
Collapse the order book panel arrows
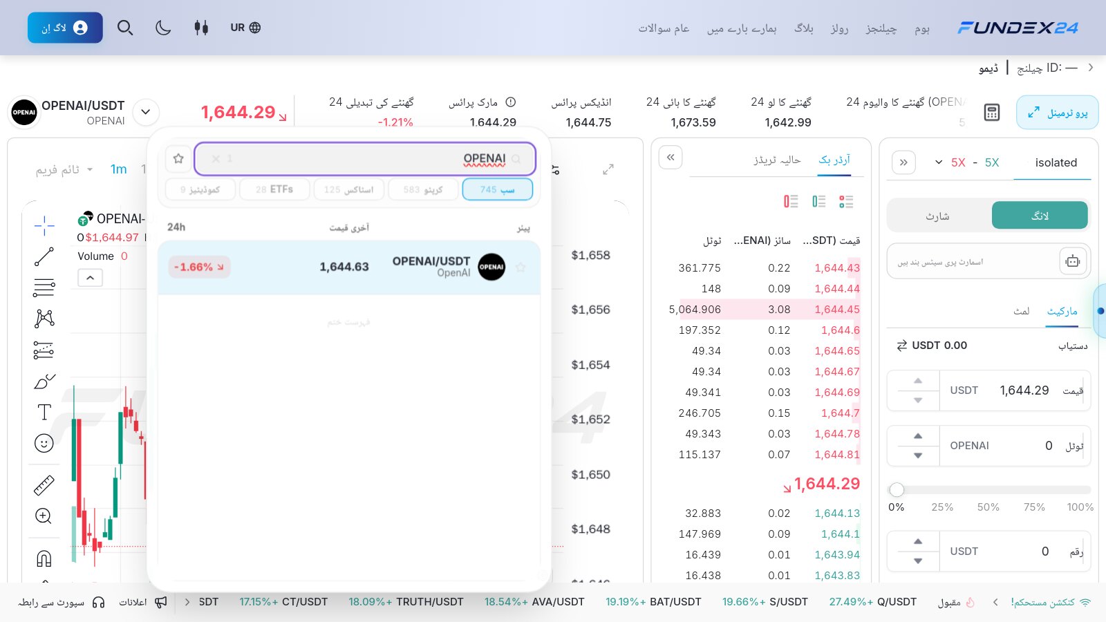[x=671, y=158]
